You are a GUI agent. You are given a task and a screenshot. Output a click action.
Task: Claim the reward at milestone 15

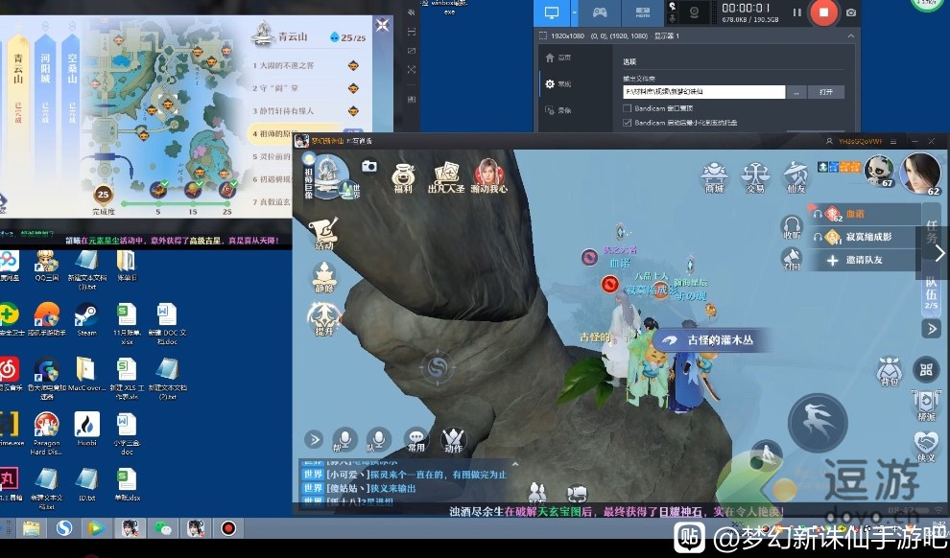coord(193,189)
